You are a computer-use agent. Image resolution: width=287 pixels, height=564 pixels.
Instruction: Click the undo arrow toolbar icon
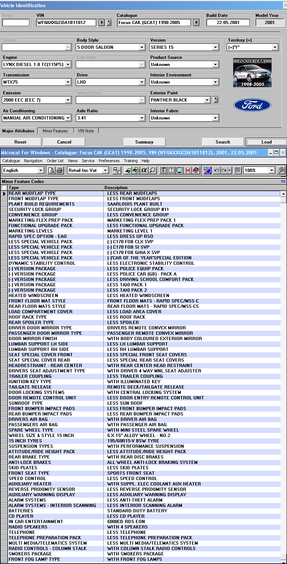(216, 170)
